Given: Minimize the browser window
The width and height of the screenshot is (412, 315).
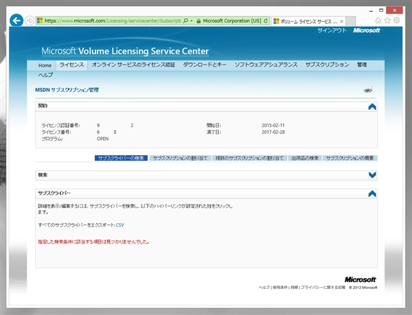Looking at the screenshot, I should click(371, 11).
